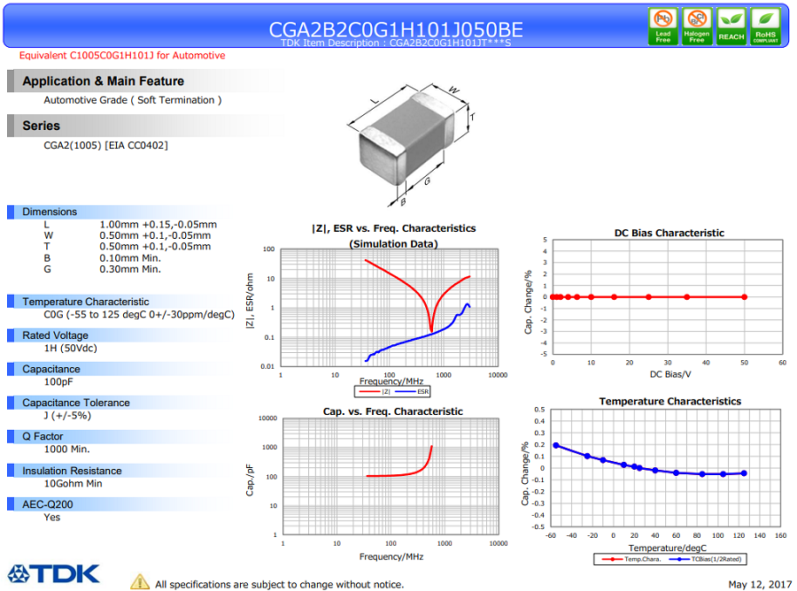Select 'Automotive Grade ( Soft Termination )' text
797x591 pixels.
pyautogui.click(x=133, y=100)
